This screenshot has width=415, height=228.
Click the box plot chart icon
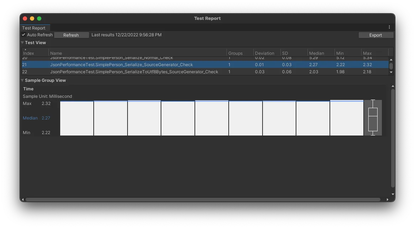tap(373, 118)
